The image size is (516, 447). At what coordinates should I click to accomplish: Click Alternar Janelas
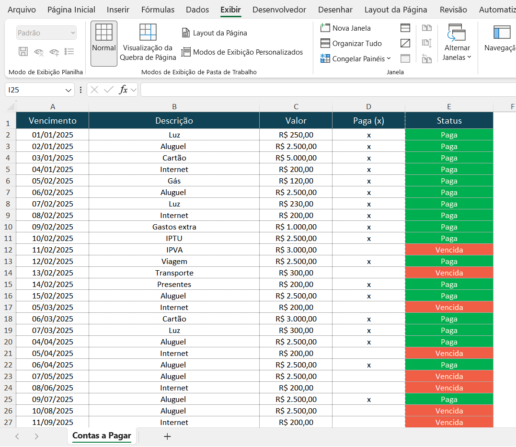coord(457,43)
